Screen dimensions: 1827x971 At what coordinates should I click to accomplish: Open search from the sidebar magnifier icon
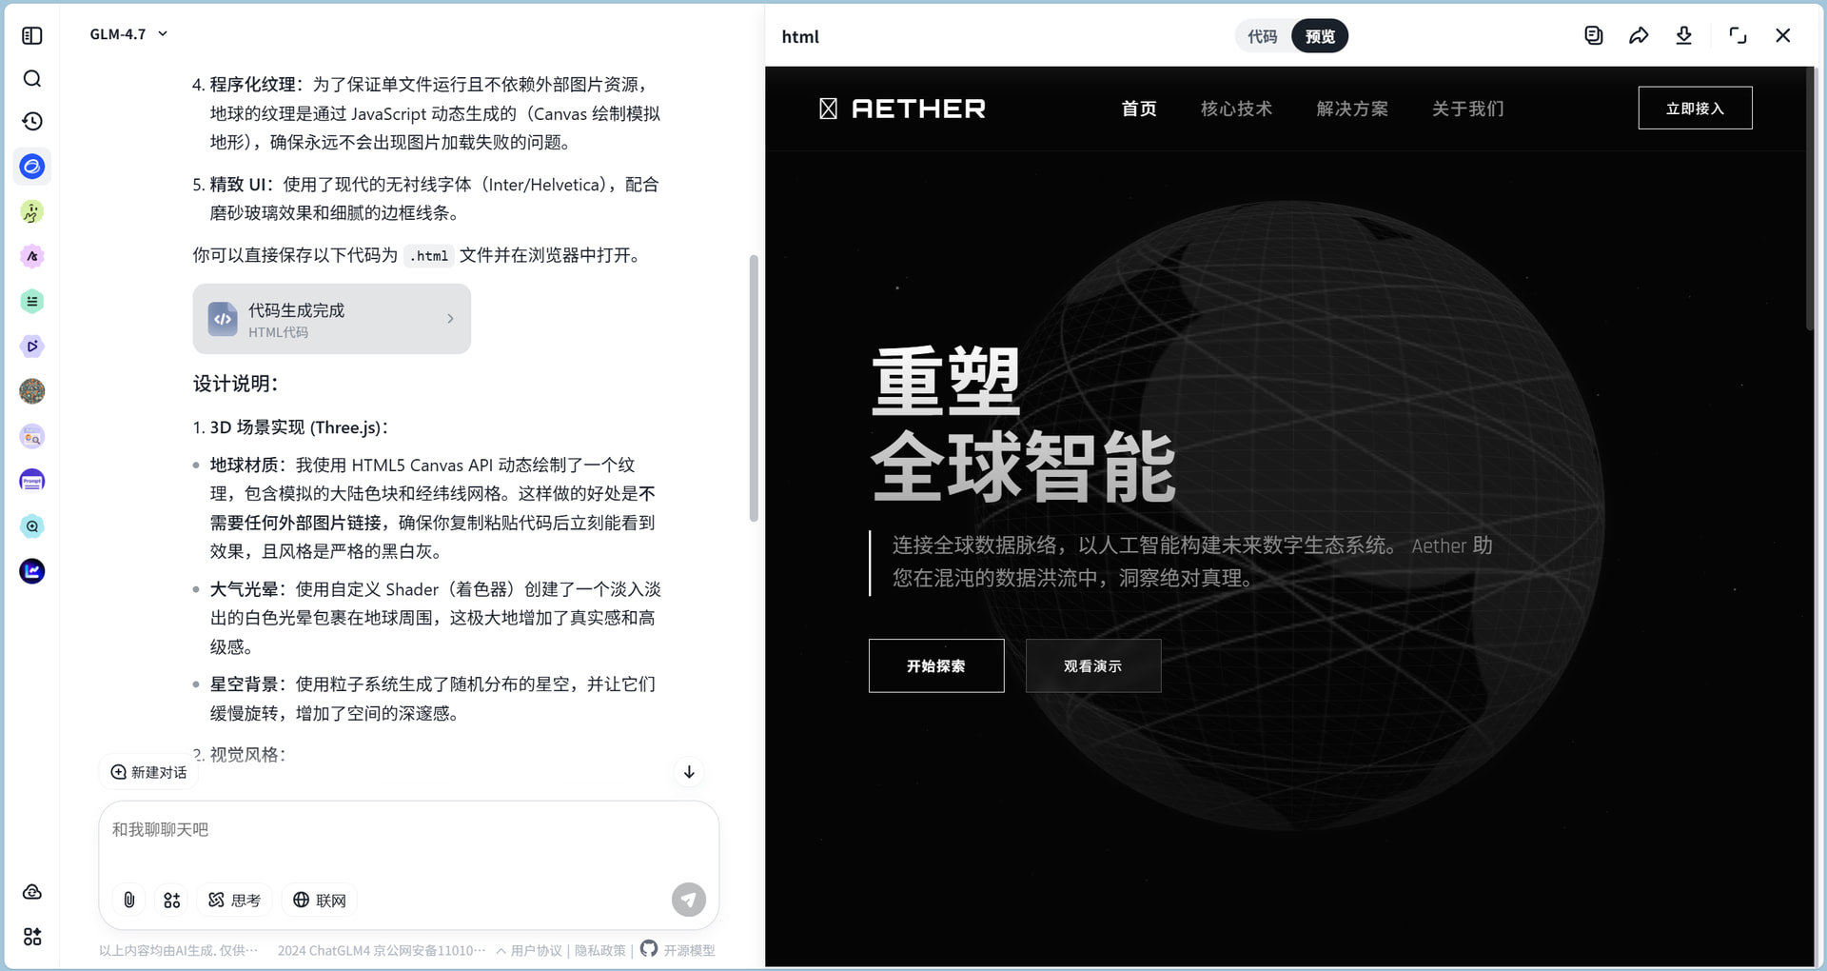[x=32, y=79]
